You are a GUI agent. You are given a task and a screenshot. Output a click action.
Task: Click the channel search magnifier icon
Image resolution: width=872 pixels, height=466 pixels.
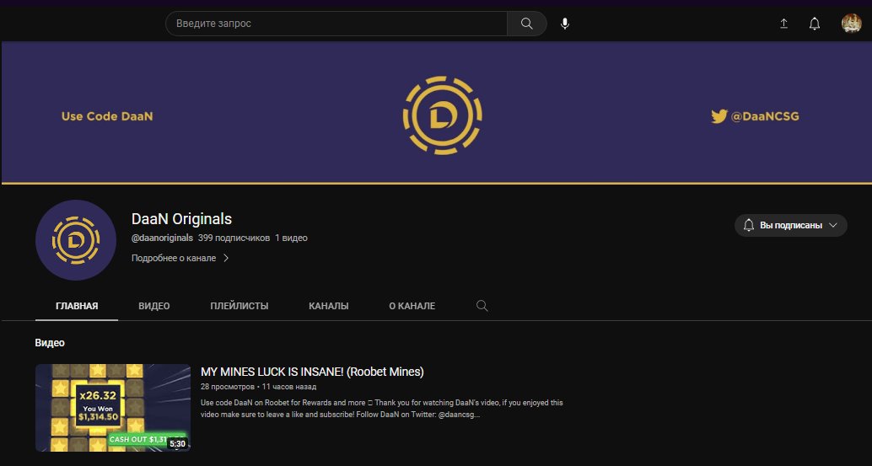482,306
